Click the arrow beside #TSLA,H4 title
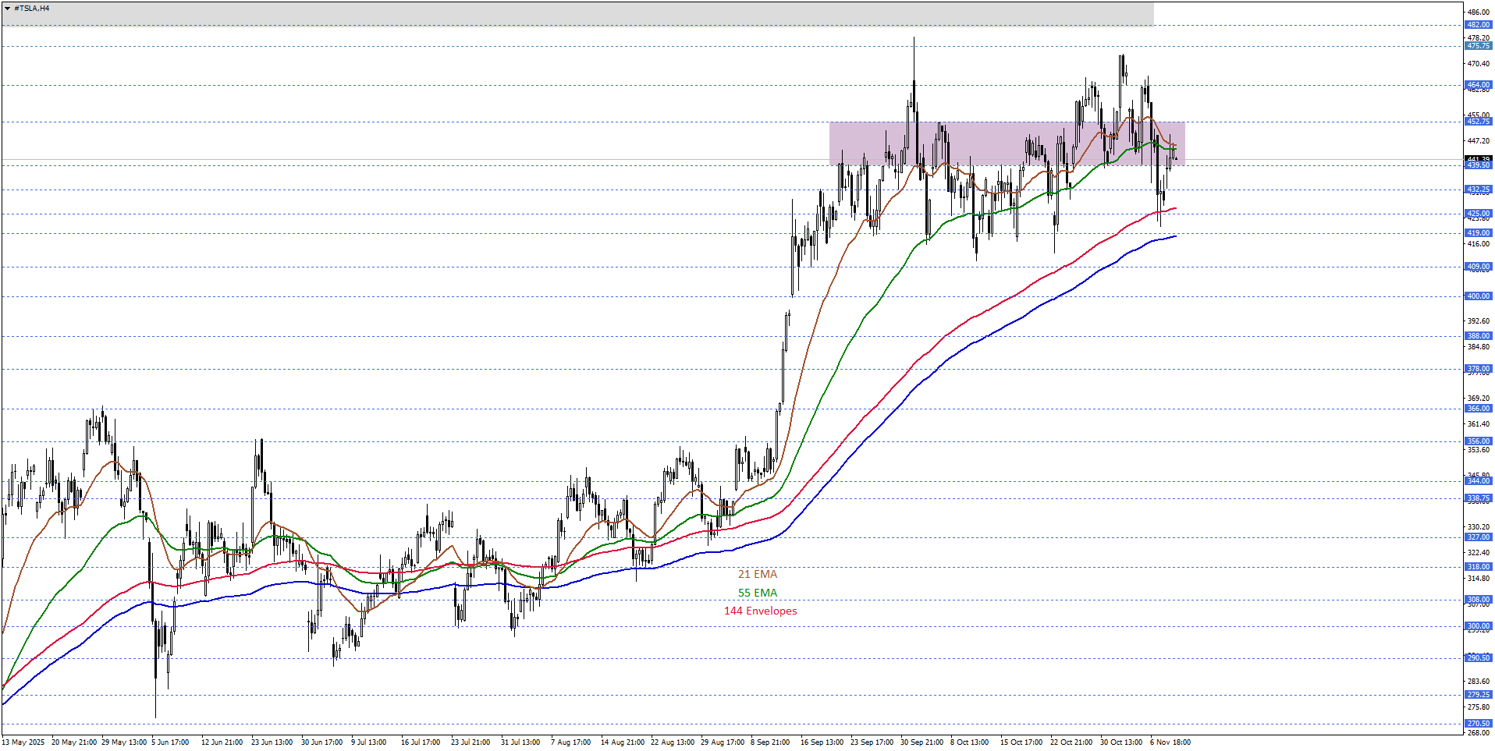The width and height of the screenshot is (1495, 751). [x=7, y=9]
